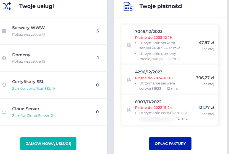The width and height of the screenshot is (229, 154).
Task: Click the invoice icon beside Twoje płatności
Action: (128, 7)
